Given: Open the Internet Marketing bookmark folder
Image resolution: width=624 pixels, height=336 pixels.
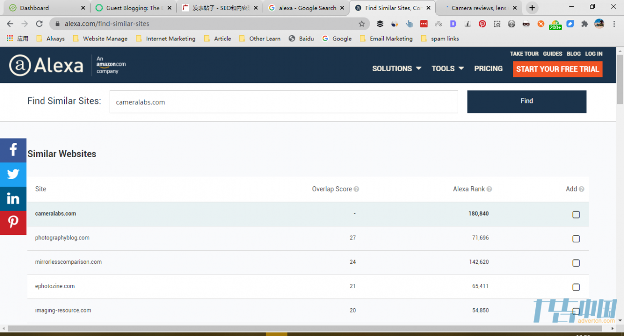Looking at the screenshot, I should pyautogui.click(x=166, y=39).
